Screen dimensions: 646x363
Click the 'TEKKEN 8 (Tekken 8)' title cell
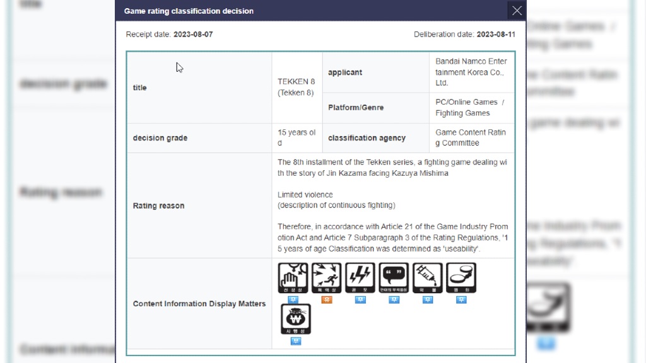297,87
